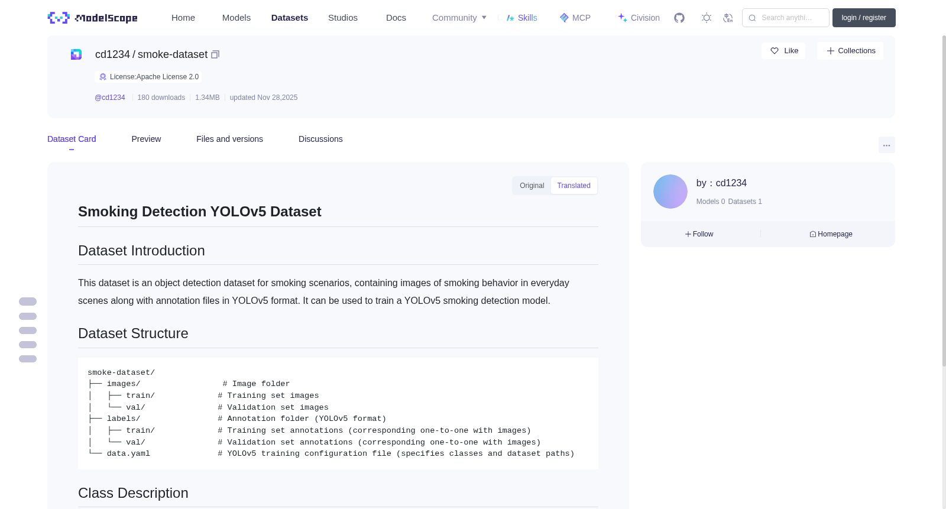Click the 'Class Description' heading
This screenshot has width=946, height=509.
(x=133, y=493)
